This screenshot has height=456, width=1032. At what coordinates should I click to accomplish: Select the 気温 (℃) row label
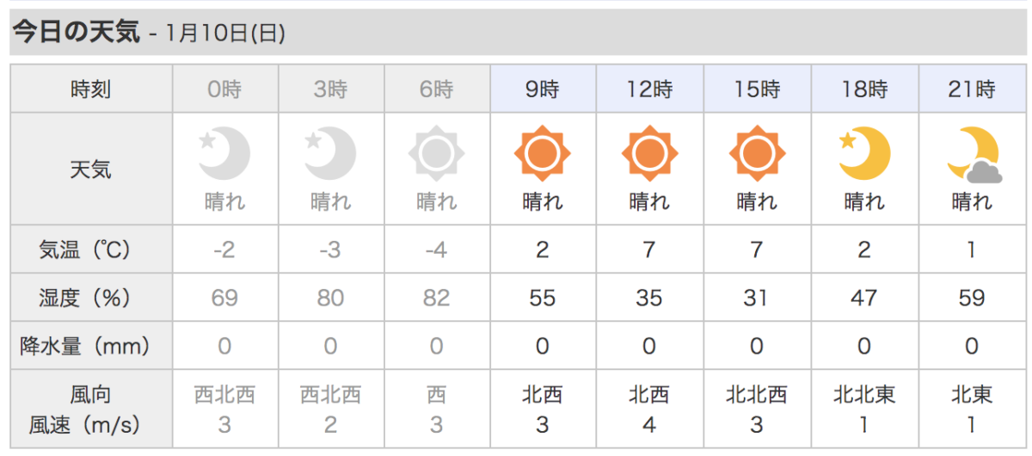pyautogui.click(x=90, y=250)
